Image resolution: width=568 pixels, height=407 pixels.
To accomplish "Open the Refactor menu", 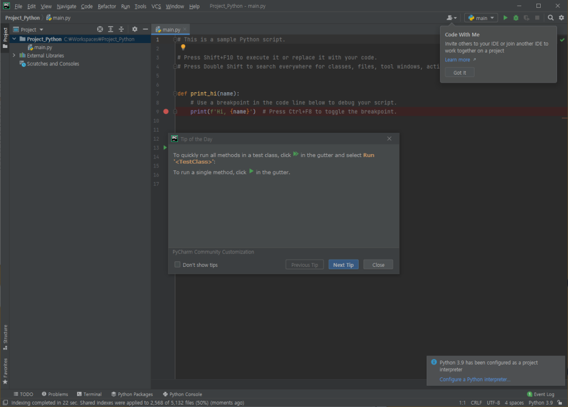I will [x=107, y=6].
